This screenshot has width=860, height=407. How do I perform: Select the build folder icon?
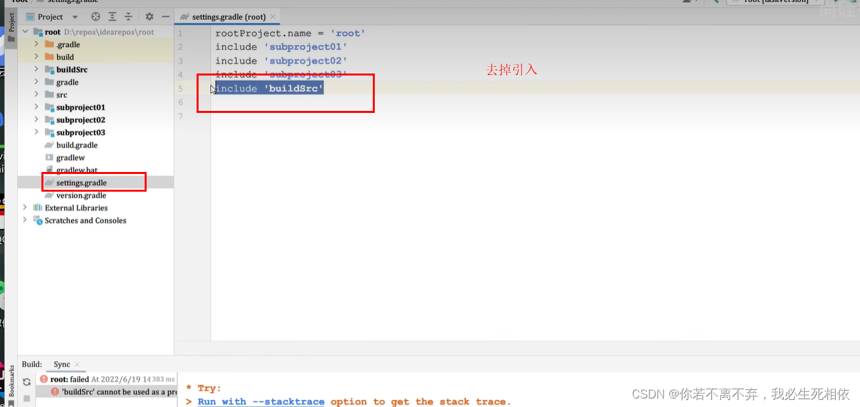click(x=49, y=57)
